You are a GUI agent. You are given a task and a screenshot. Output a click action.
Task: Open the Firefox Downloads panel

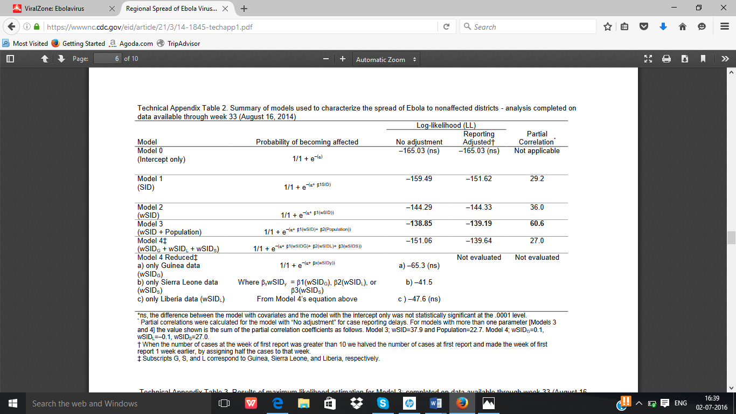coord(663,26)
